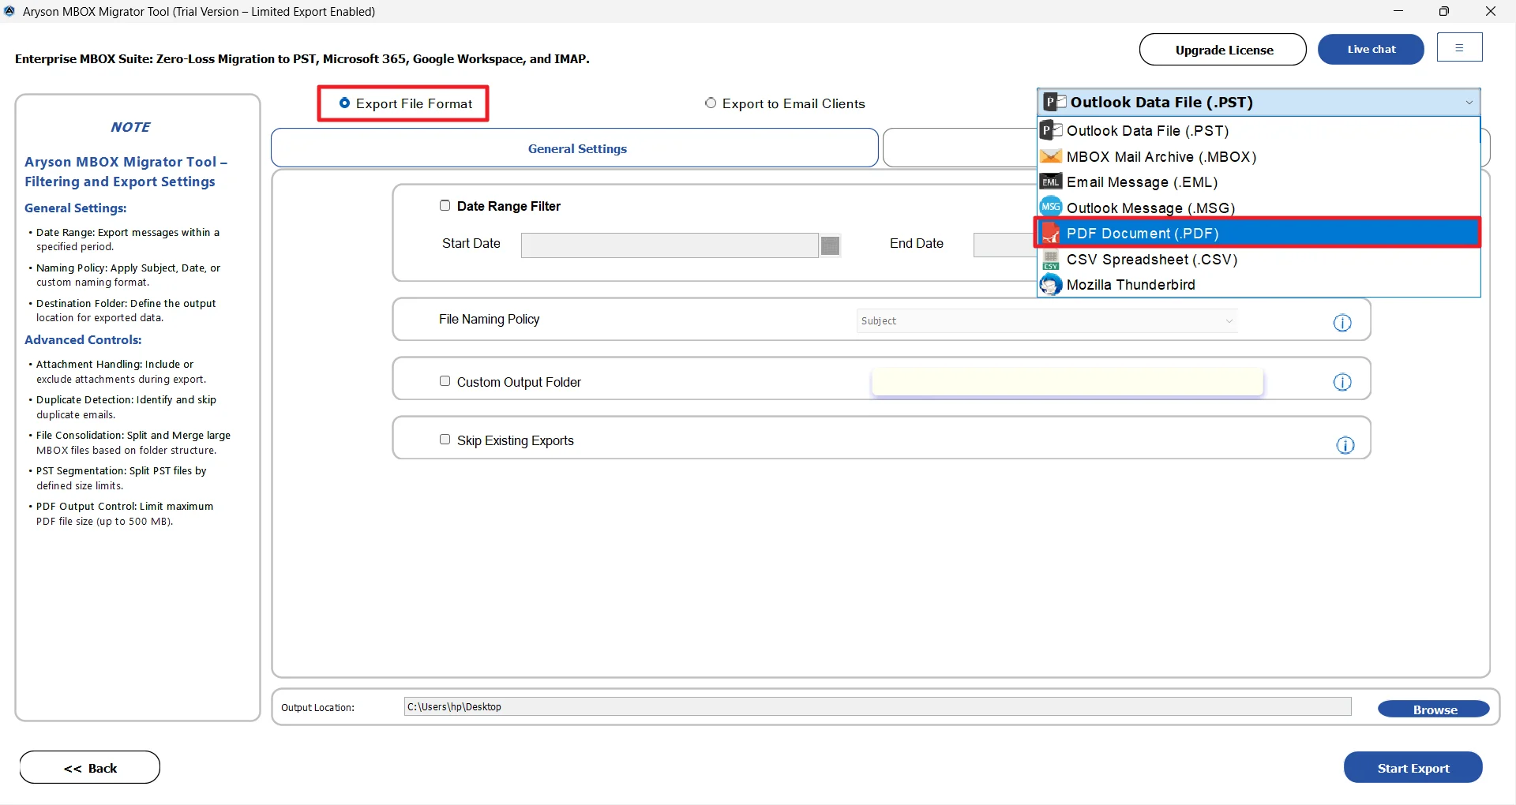1516x805 pixels.
Task: Click the NOTE heading in side panel
Action: (x=130, y=127)
